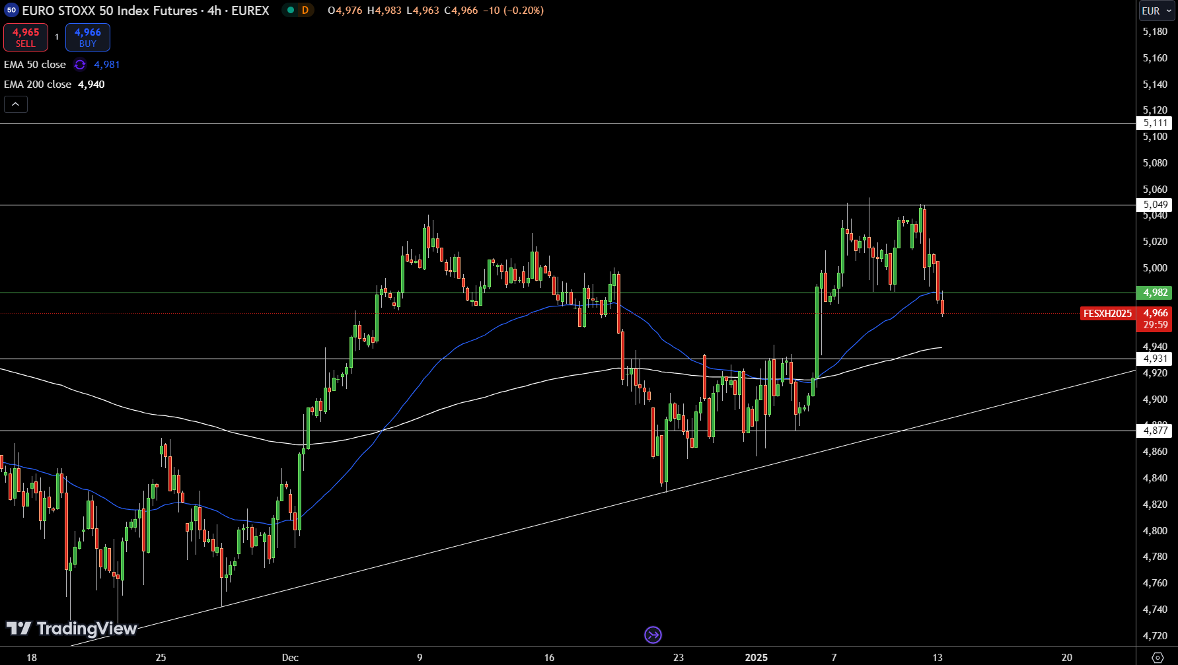Click the EURO STOXX 50 symbol logo icon

[x=11, y=11]
